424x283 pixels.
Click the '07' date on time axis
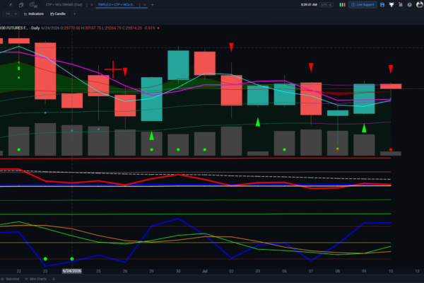click(x=311, y=271)
